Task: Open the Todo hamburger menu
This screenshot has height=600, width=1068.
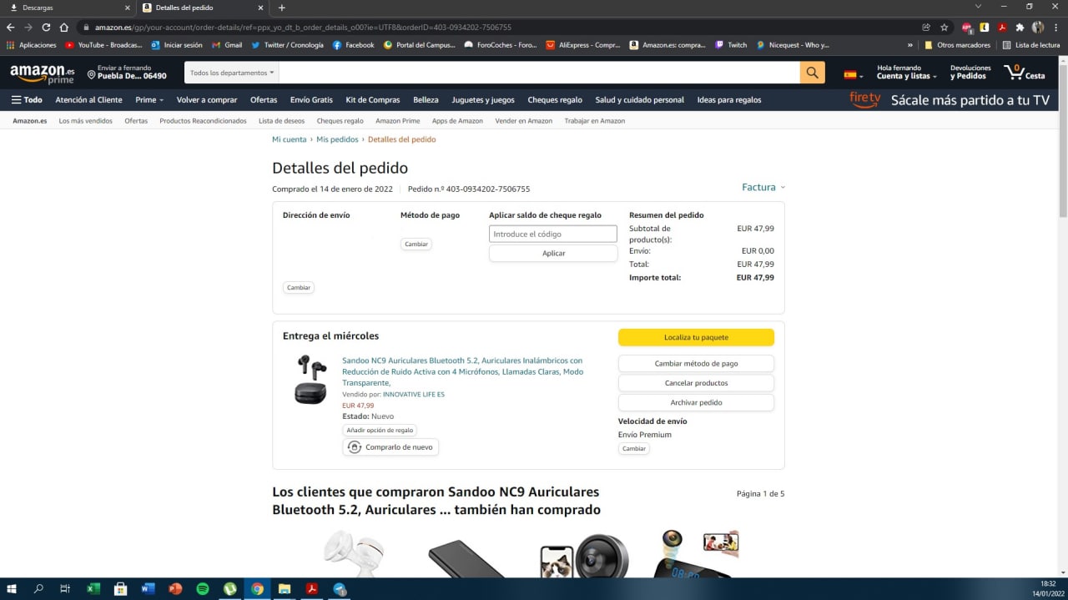Action: [27, 100]
